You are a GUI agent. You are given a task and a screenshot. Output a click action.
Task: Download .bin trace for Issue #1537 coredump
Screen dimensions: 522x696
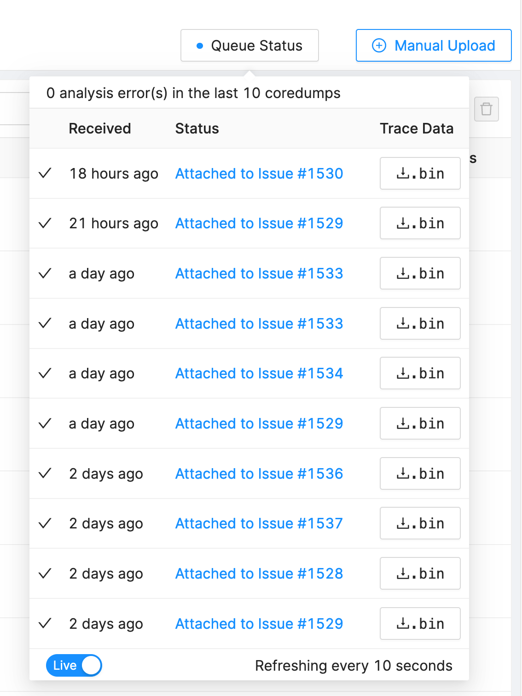[420, 523]
